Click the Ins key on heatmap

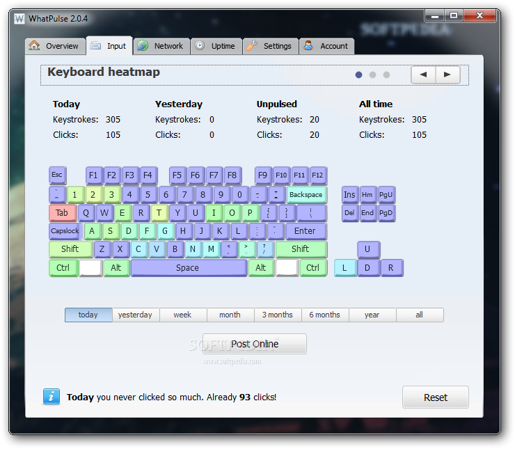pos(350,195)
